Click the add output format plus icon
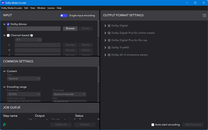208x130 pixels. point(204,15)
